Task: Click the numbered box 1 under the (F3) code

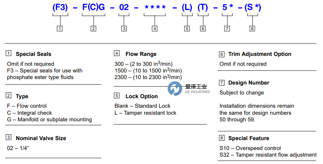Action: click(60, 28)
